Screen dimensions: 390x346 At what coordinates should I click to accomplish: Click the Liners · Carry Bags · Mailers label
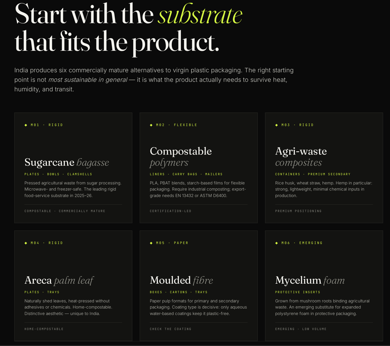pos(186,174)
